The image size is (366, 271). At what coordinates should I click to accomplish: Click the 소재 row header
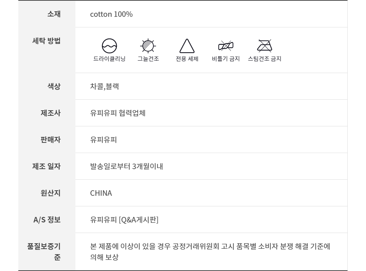tap(54, 14)
